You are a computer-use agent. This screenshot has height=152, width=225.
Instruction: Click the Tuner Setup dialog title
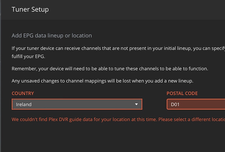[x=30, y=9]
